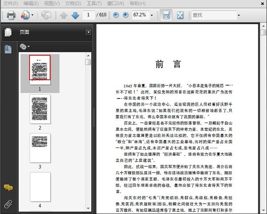Image resolution: width=267 pixels, height=214 pixels.
Task: Click the Page Thumbnails sidebar icon
Action: point(8,32)
